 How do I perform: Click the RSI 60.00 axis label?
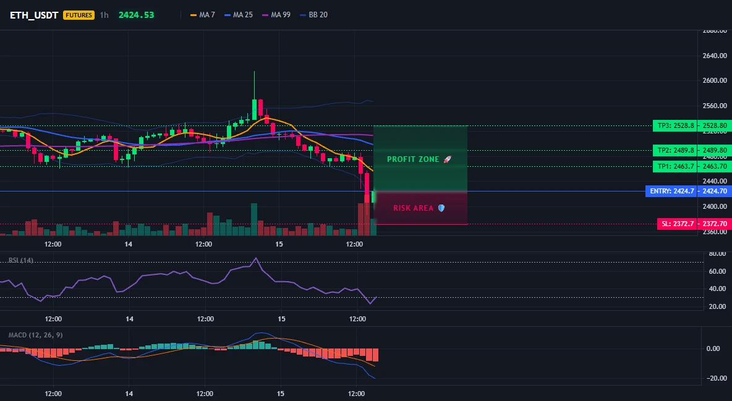[x=717, y=271]
